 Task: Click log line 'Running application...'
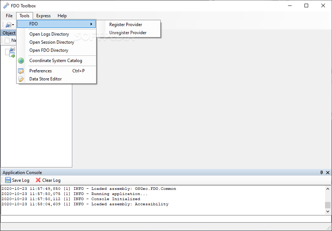coord(74,194)
